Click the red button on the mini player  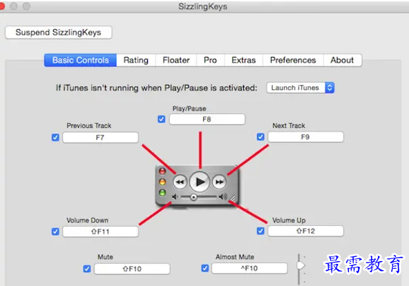162,171
